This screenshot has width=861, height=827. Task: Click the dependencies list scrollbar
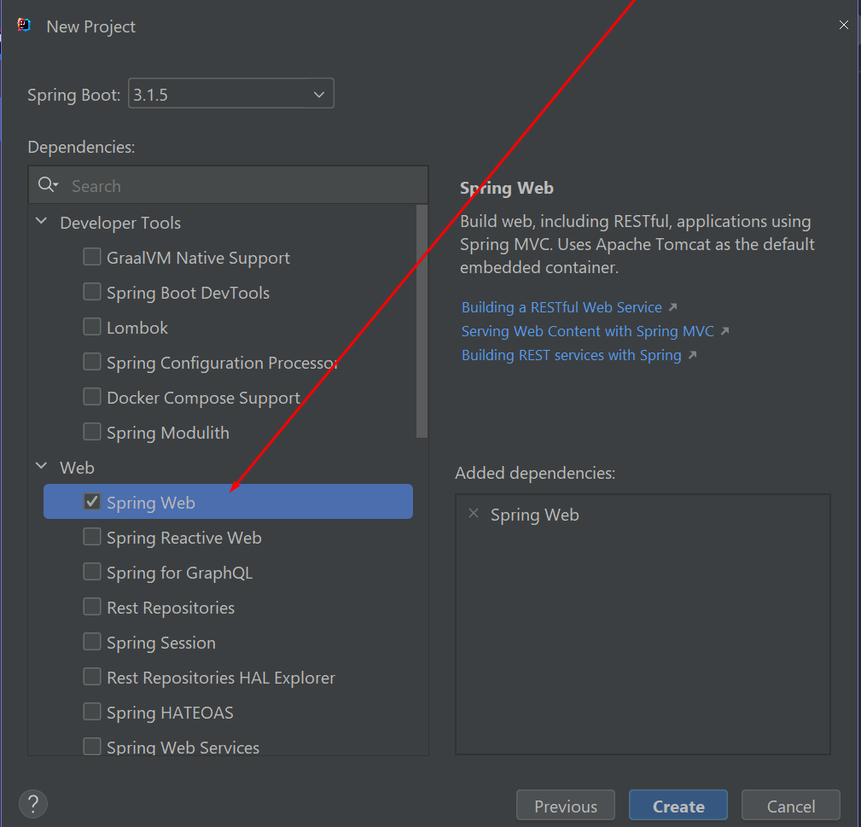[x=422, y=321]
